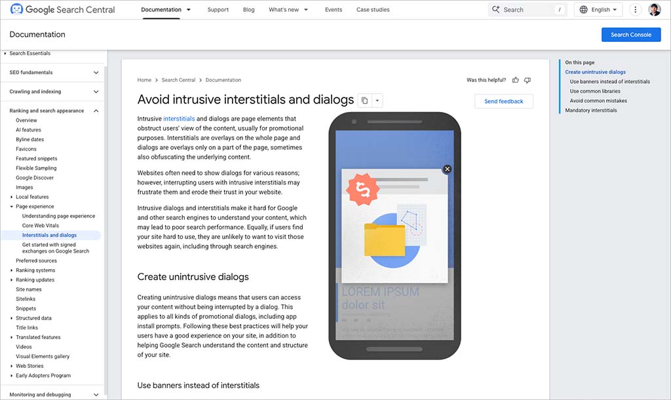Image resolution: width=671 pixels, height=400 pixels.
Task: Follow the interstitials hyperlink in the intro
Action: click(179, 118)
